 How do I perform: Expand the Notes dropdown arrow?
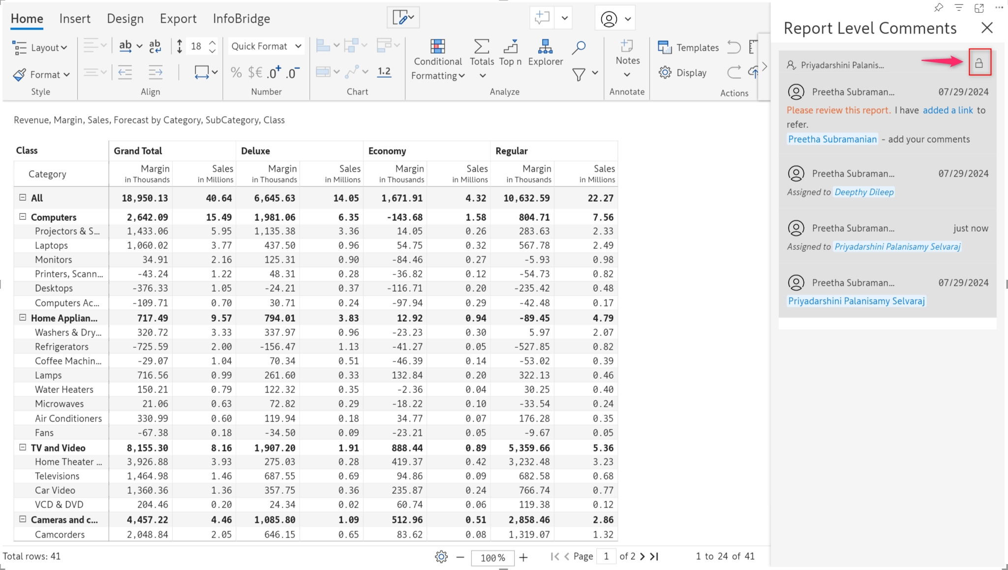click(627, 75)
